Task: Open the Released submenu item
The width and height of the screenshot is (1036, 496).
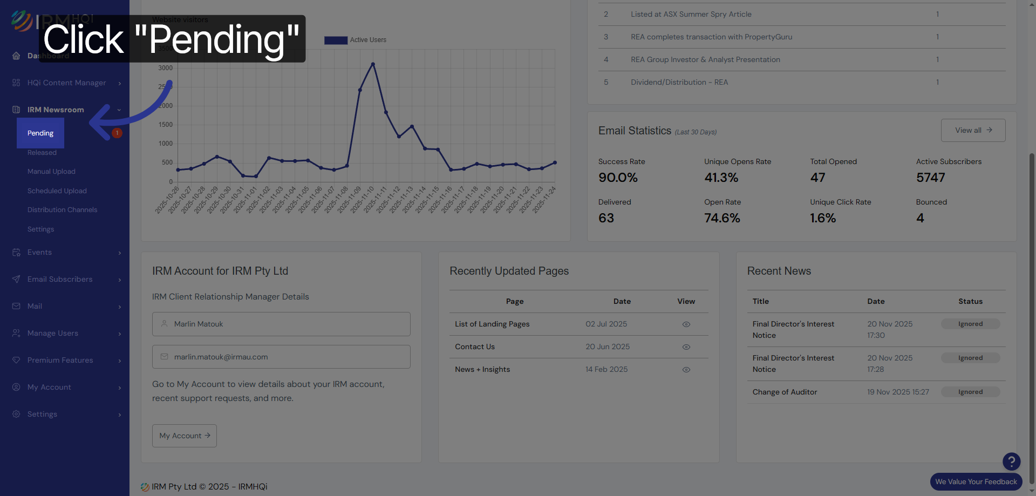Action: point(42,153)
